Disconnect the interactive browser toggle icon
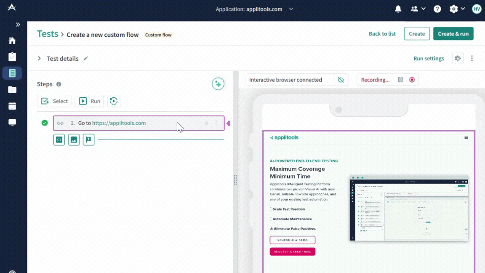This screenshot has height=273, width=485. (x=341, y=80)
